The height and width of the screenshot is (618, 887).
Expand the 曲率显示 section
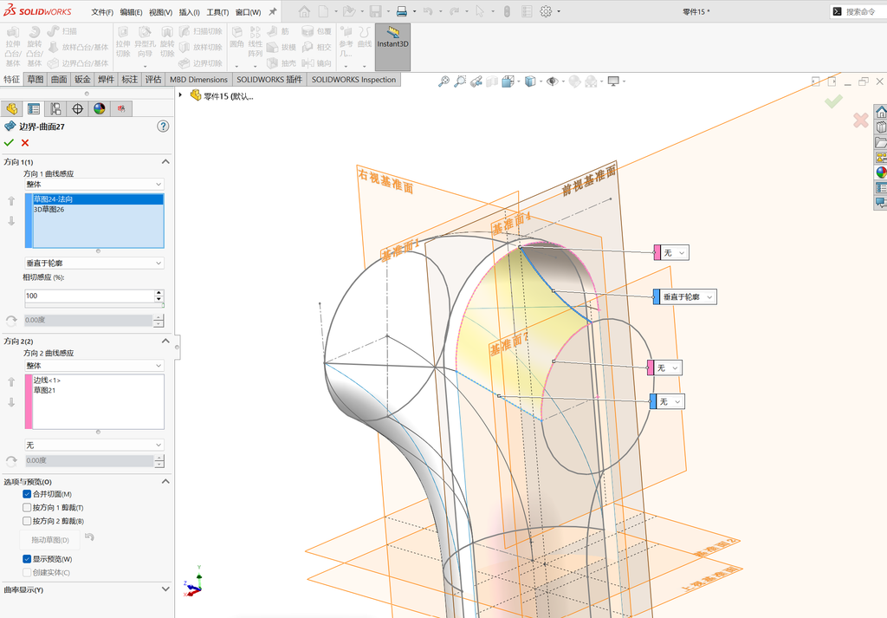coord(165,589)
